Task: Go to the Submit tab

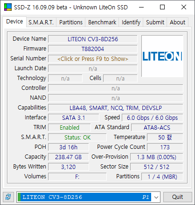Action: coord(155,22)
